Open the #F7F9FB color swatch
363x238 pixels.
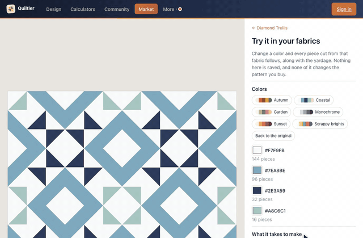257,150
